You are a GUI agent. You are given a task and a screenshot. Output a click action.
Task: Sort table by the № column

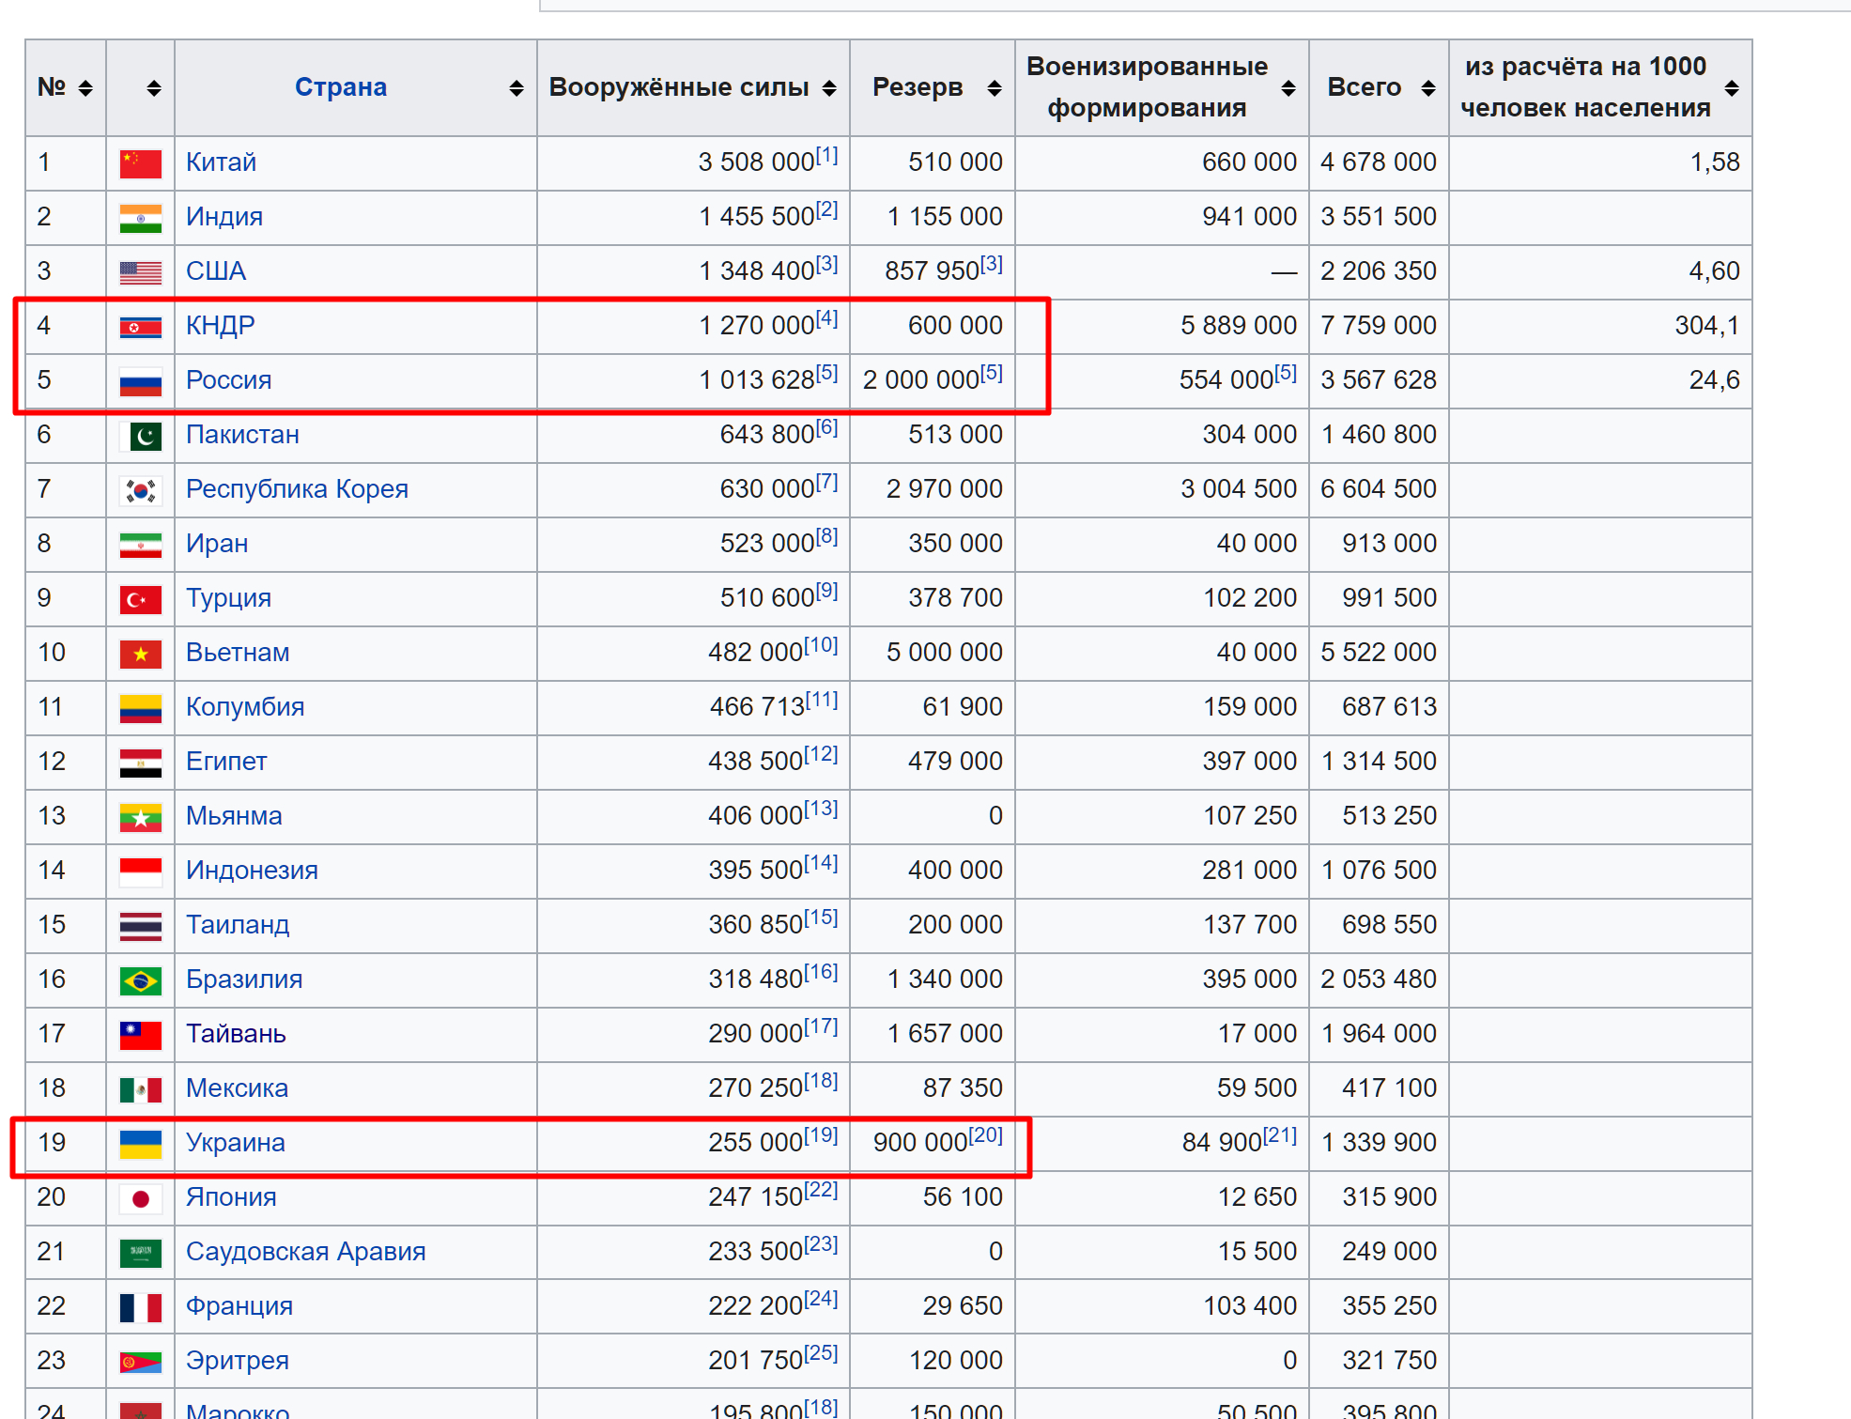click(85, 88)
